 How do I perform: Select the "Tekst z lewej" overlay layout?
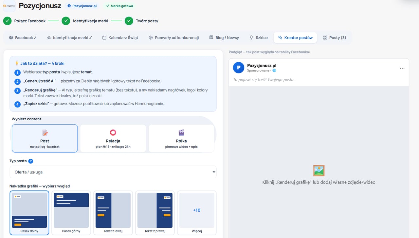113,213
